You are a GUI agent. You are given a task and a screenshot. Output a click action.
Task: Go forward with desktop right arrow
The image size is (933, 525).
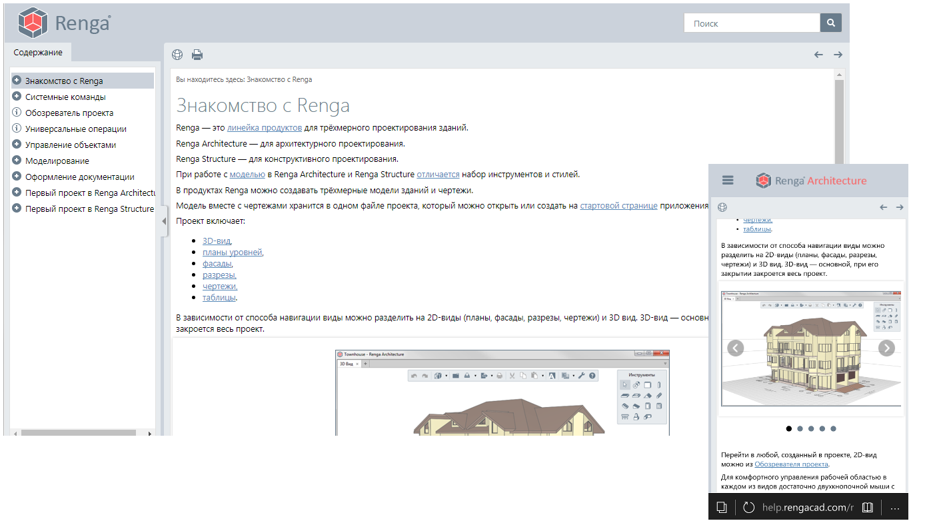click(838, 55)
